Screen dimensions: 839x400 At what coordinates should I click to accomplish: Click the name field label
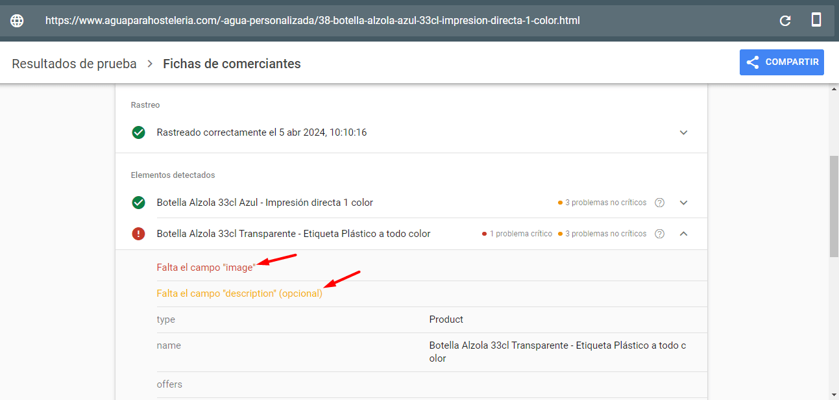point(169,345)
